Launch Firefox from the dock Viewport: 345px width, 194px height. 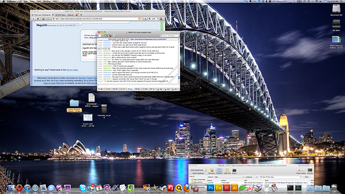coord(187,188)
